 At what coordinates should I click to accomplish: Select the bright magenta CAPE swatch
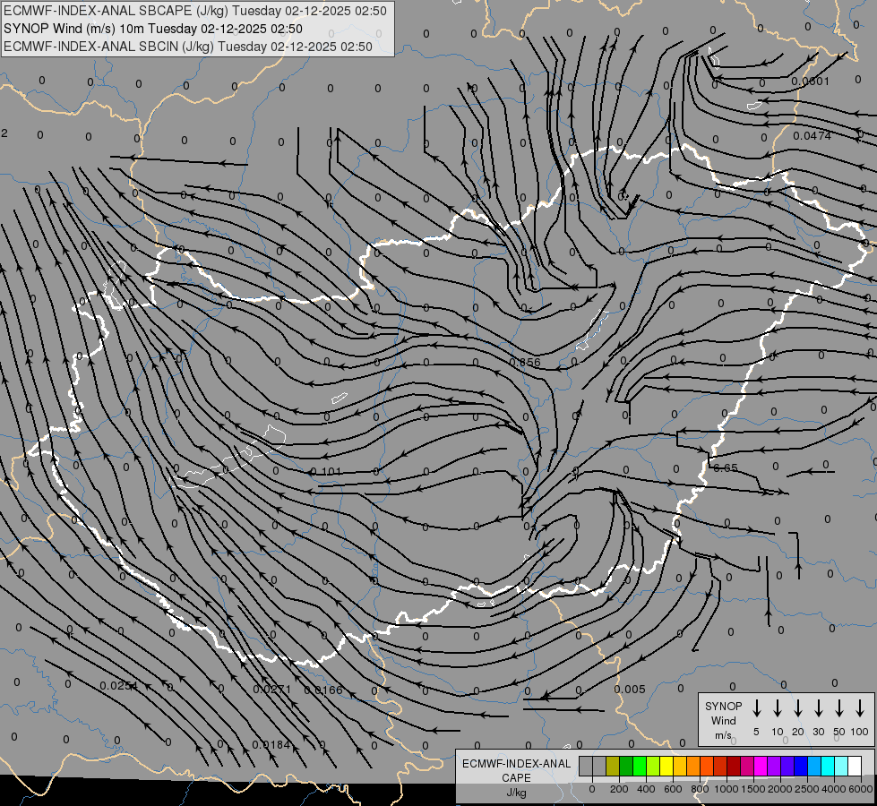761,767
